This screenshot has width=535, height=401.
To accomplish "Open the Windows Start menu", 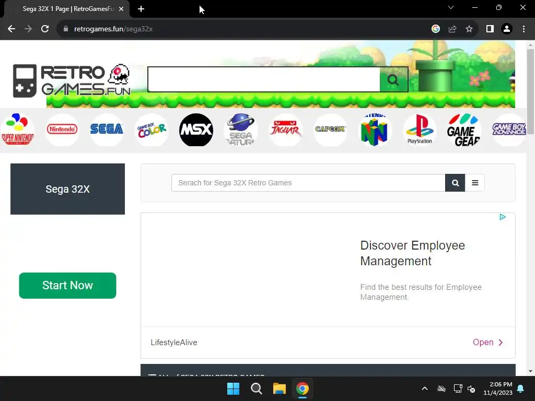I will point(234,388).
